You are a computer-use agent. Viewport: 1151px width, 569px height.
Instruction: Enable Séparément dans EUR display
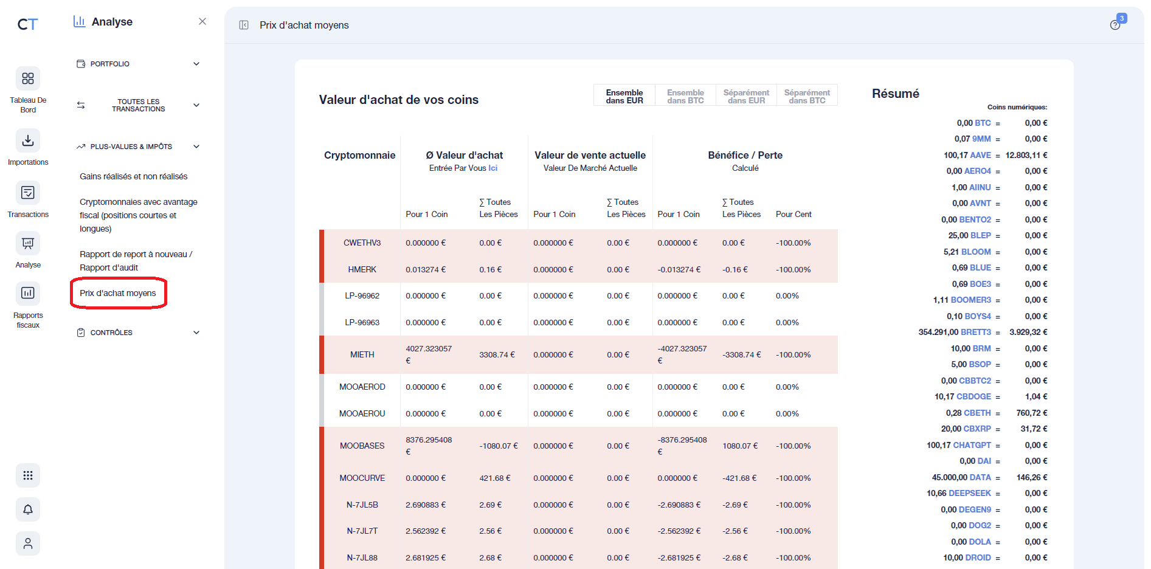tap(746, 95)
